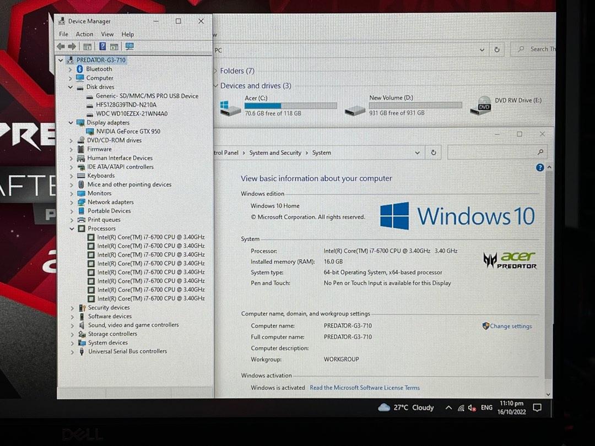Select NVIDIA GeForce GTX 950 device
The image size is (595, 446).
pyautogui.click(x=128, y=132)
